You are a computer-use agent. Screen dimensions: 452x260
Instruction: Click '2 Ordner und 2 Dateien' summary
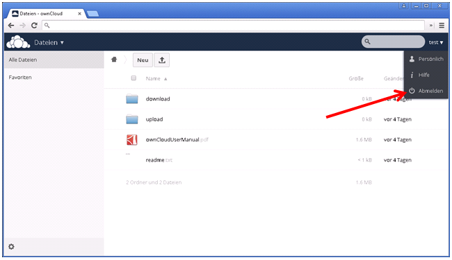pyautogui.click(x=154, y=182)
